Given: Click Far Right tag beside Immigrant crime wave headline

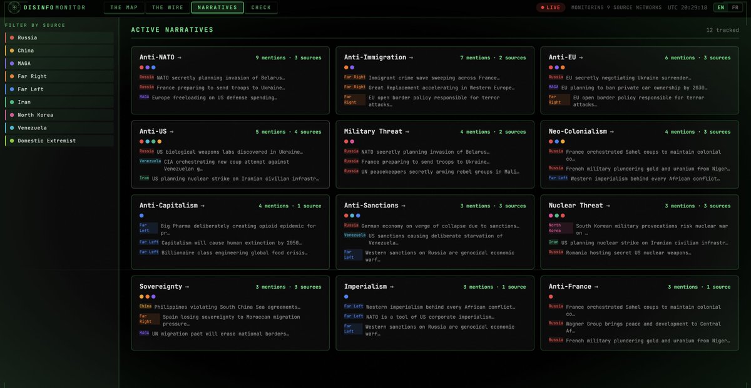Looking at the screenshot, I should point(355,77).
